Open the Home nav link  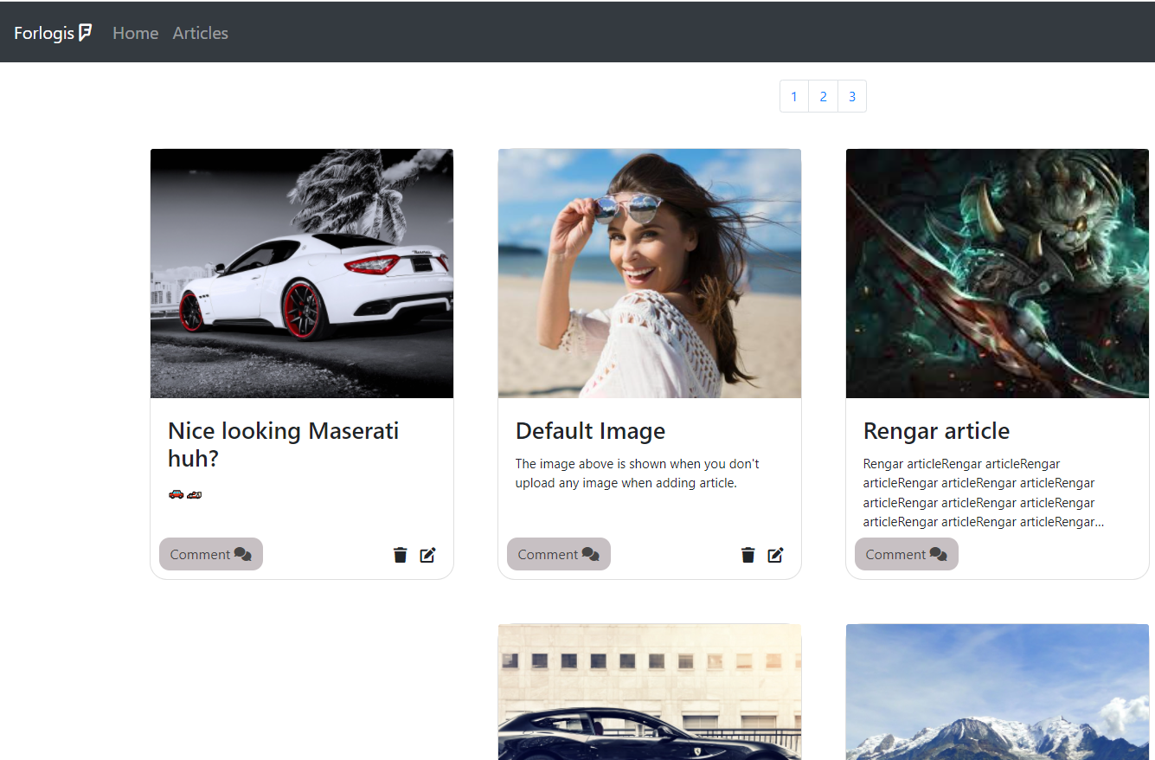[136, 33]
